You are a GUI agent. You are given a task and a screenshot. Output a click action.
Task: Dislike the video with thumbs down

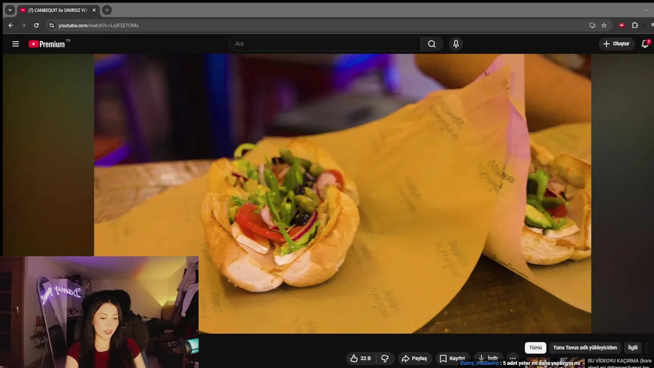point(385,358)
